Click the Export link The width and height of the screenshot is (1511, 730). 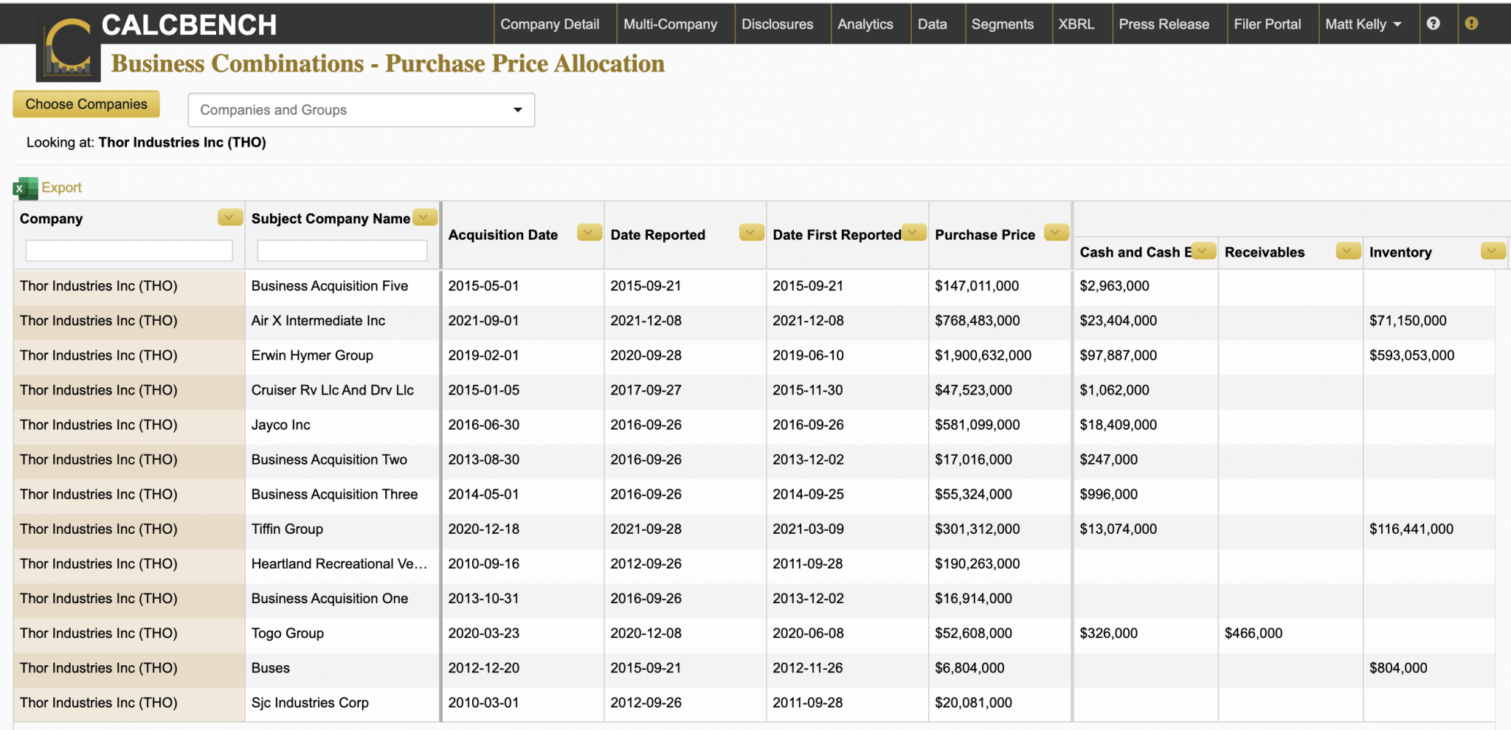pyautogui.click(x=61, y=187)
